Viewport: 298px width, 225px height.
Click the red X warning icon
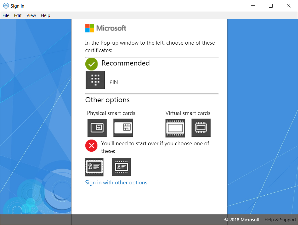tap(91, 146)
